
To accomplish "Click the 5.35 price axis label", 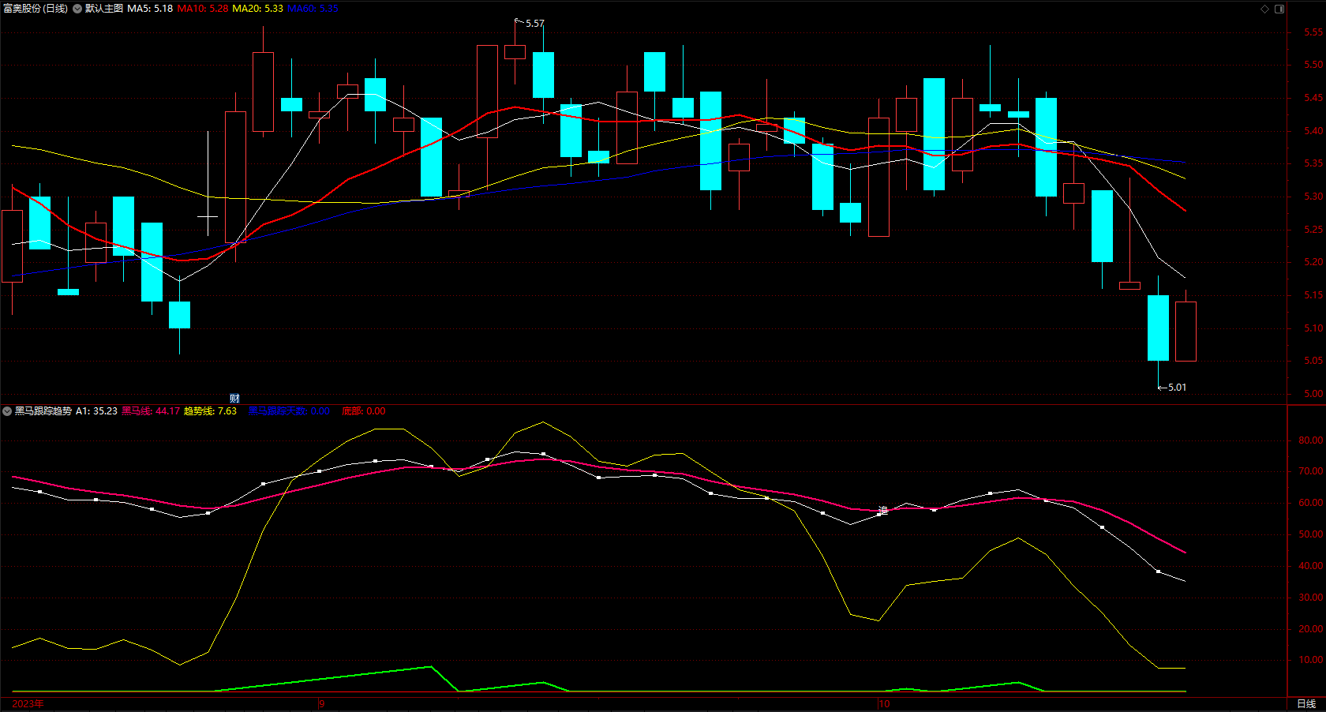I will point(1313,163).
